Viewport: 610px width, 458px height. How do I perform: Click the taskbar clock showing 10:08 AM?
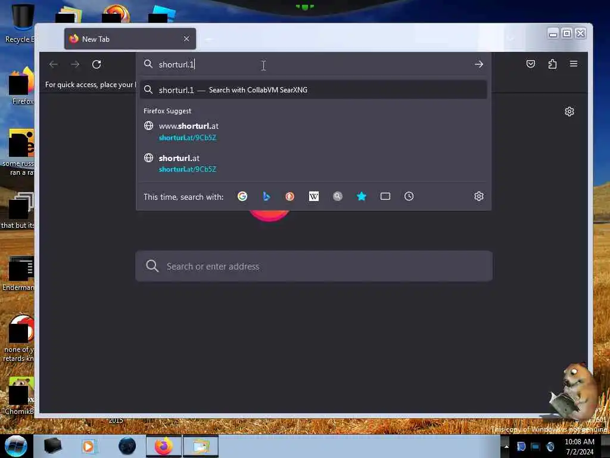[579, 447]
